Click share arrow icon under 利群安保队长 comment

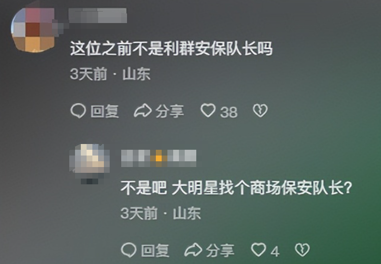142,111
